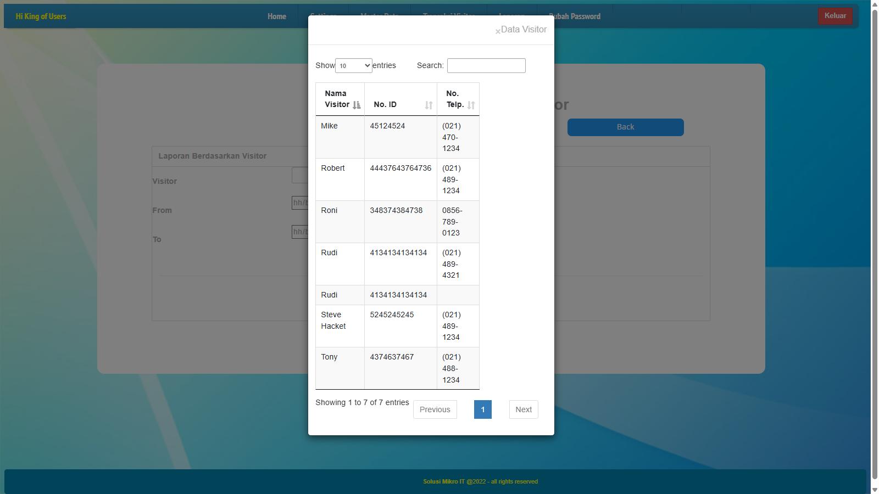Click the Hi King of Users link

point(41,16)
